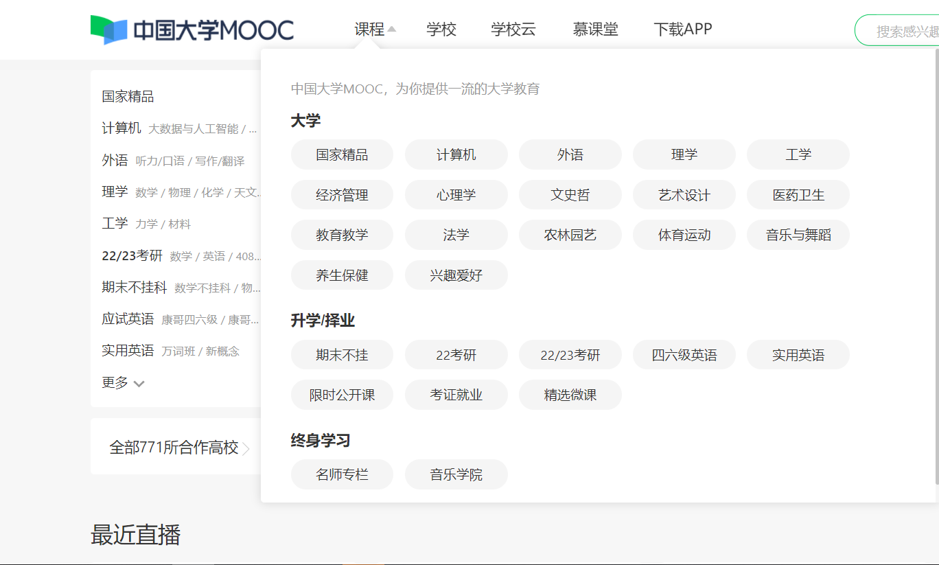
Task: Open the 物理 sublink under 理学
Action: 180,192
